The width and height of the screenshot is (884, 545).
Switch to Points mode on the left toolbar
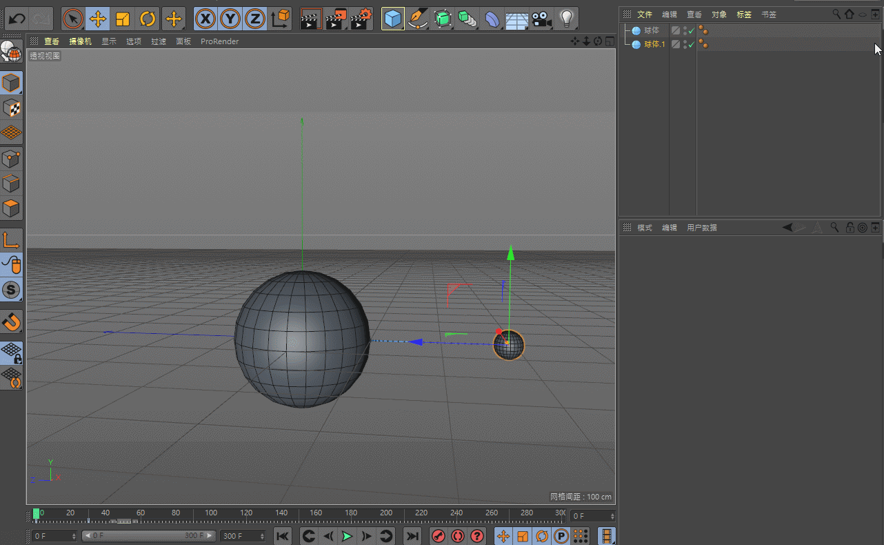point(11,159)
